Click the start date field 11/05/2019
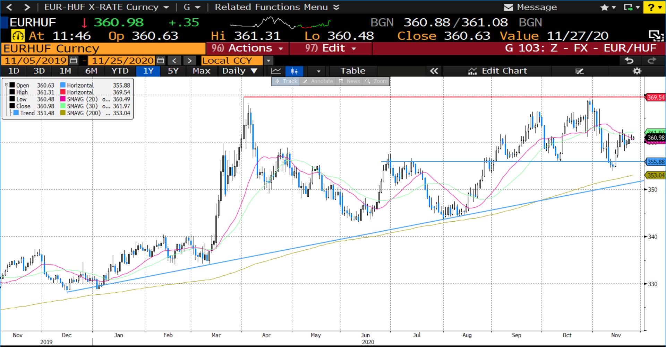666x347 pixels. [x=35, y=61]
